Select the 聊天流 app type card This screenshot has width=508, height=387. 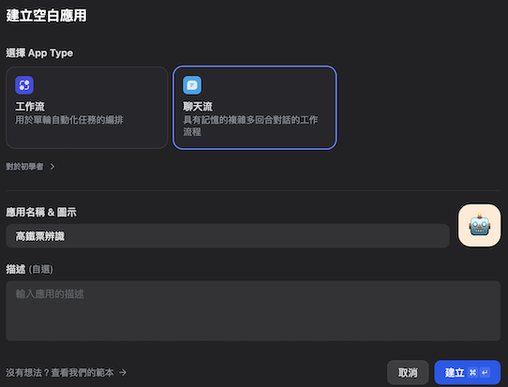coord(255,108)
